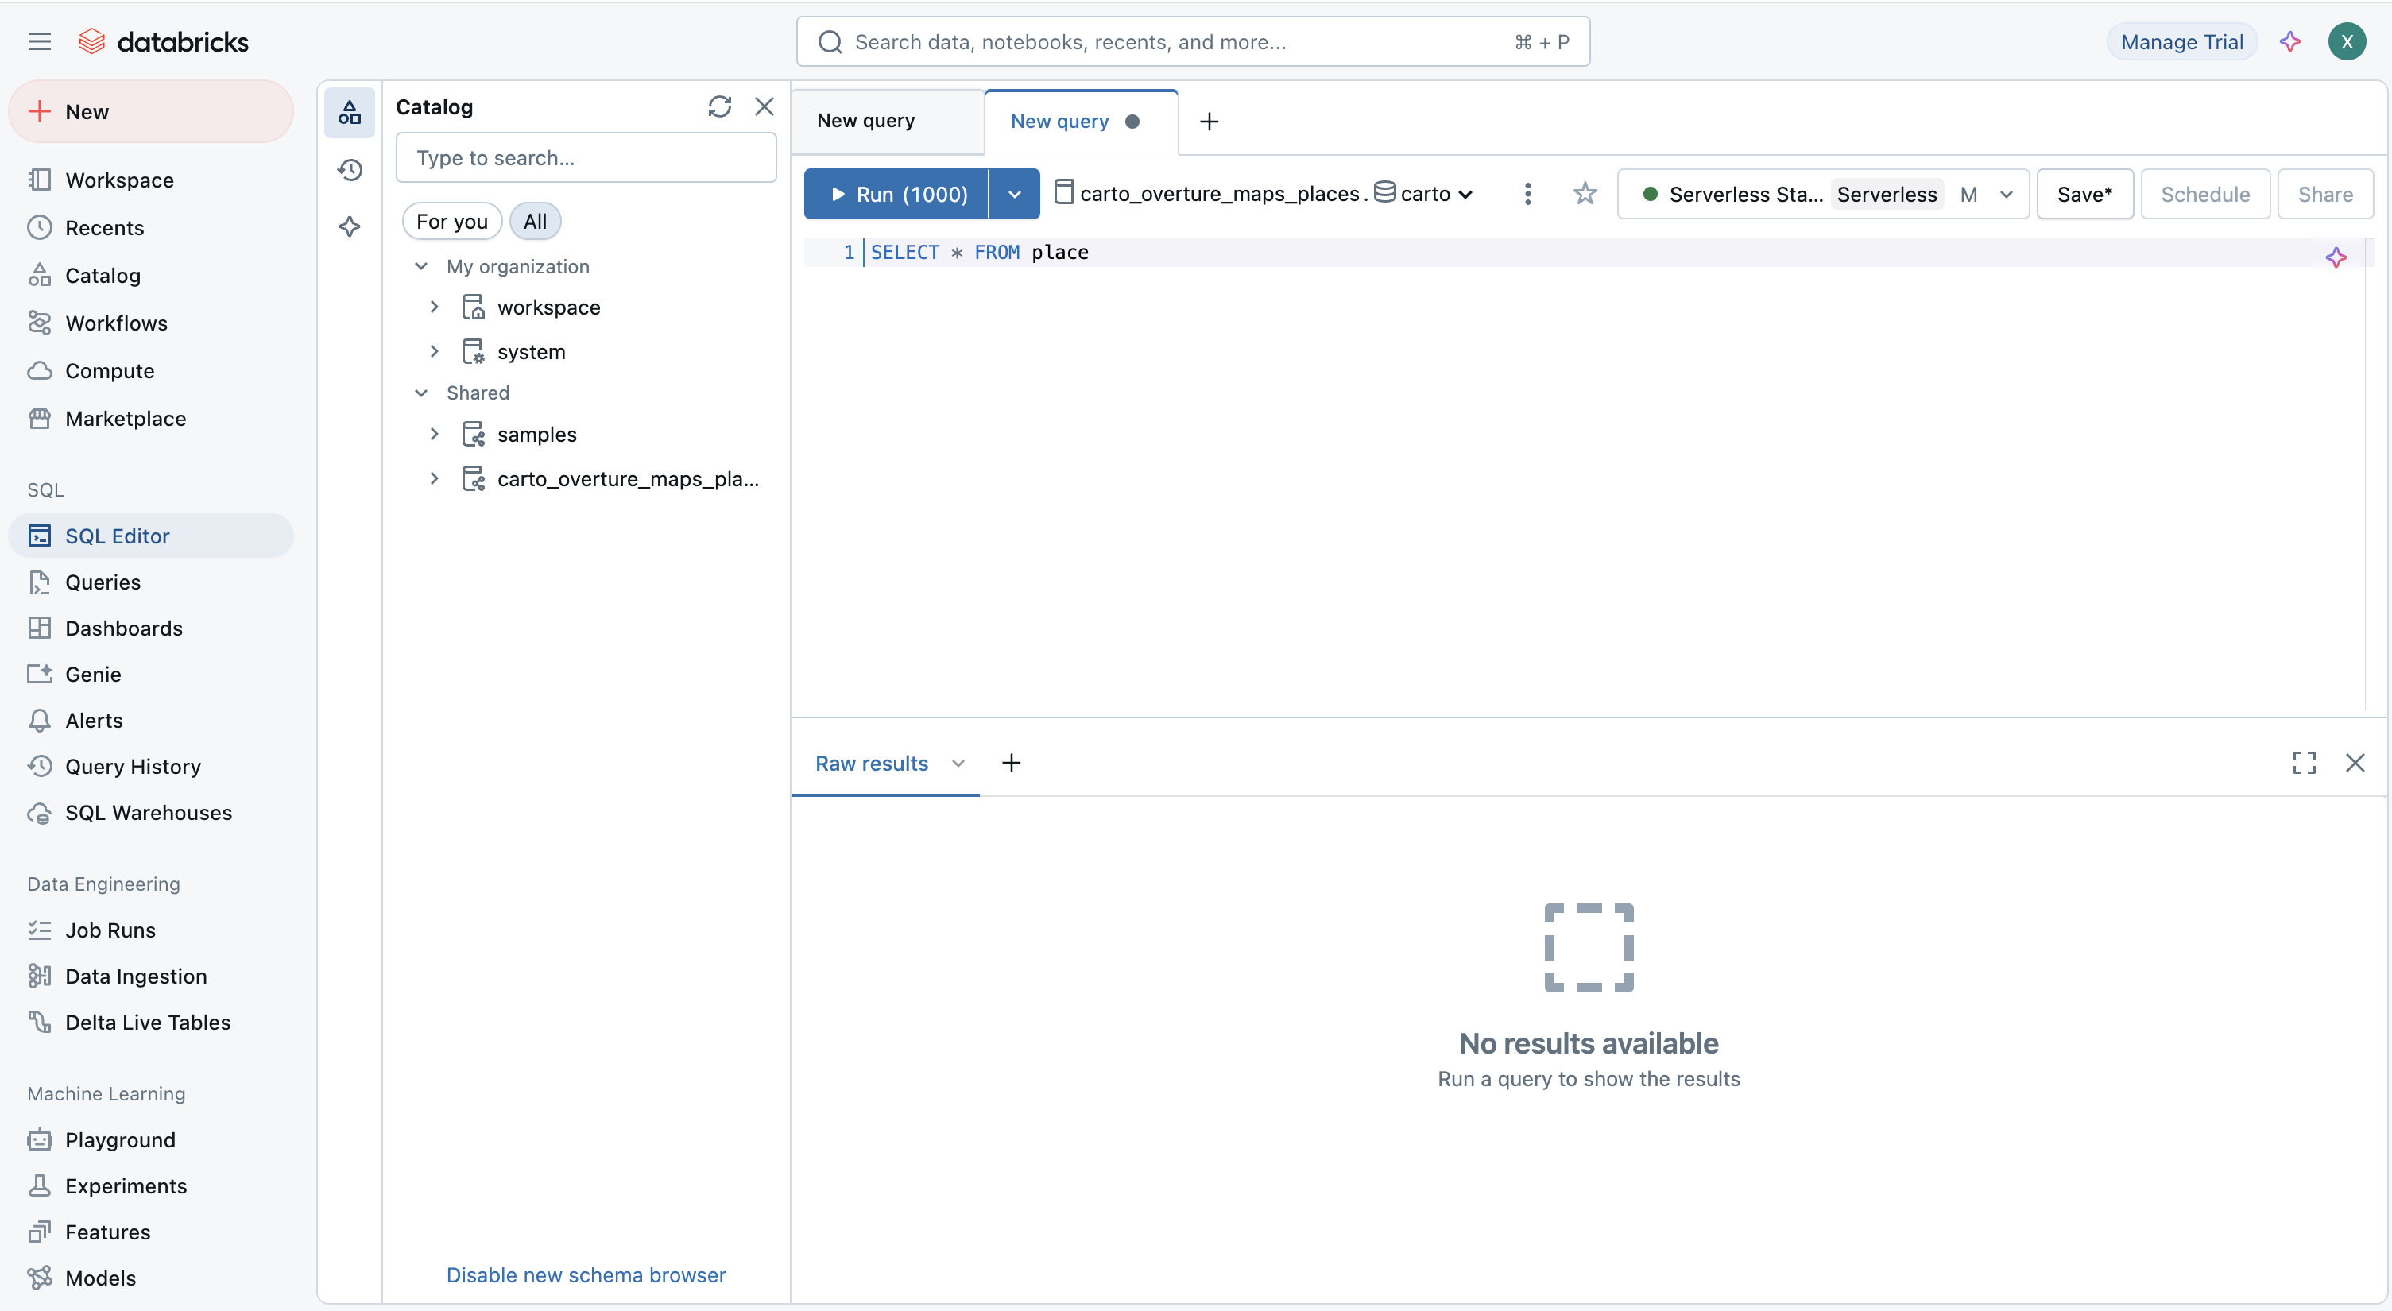This screenshot has width=2392, height=1311.
Task: Open Compute in the sidebar
Action: 150,371
